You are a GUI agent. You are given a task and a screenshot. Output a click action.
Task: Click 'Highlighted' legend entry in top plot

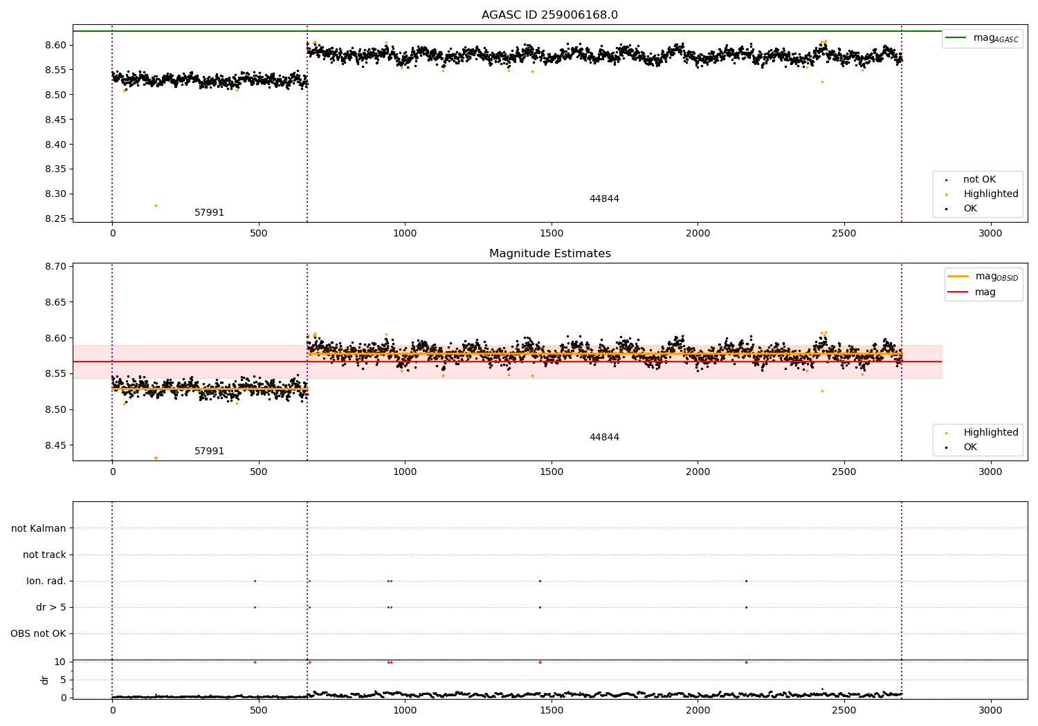[982, 194]
